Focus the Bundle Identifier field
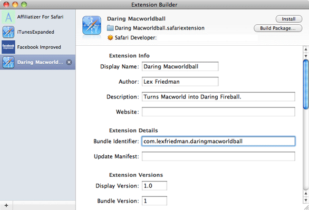 coord(218,141)
